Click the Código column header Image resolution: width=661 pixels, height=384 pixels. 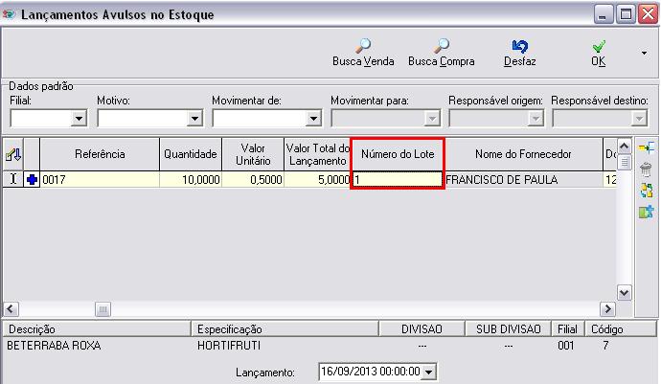tap(621, 329)
